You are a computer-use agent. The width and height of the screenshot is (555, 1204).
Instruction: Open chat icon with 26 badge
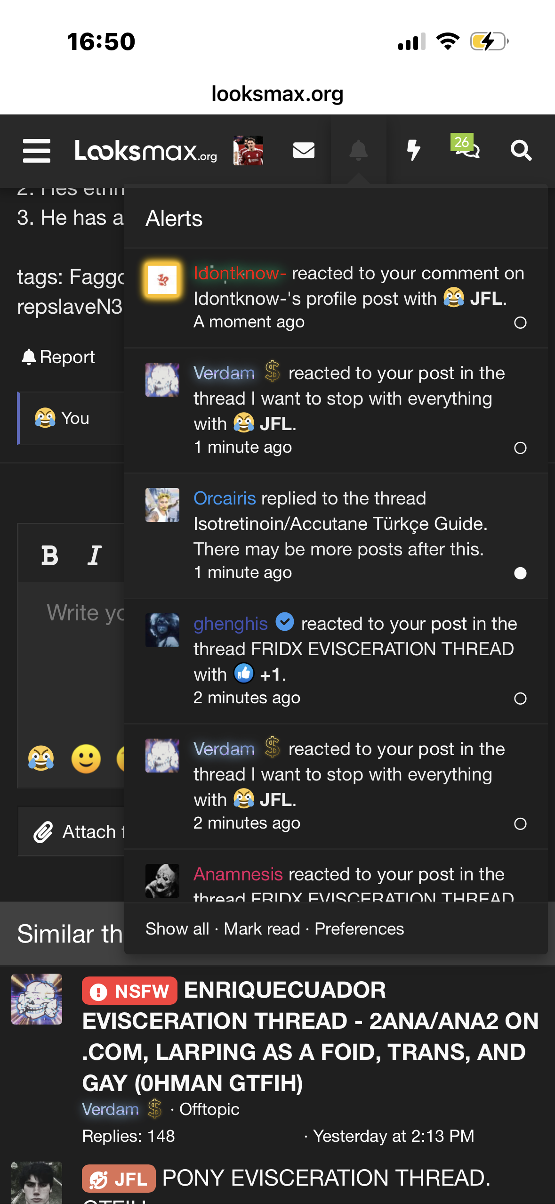pyautogui.click(x=466, y=147)
